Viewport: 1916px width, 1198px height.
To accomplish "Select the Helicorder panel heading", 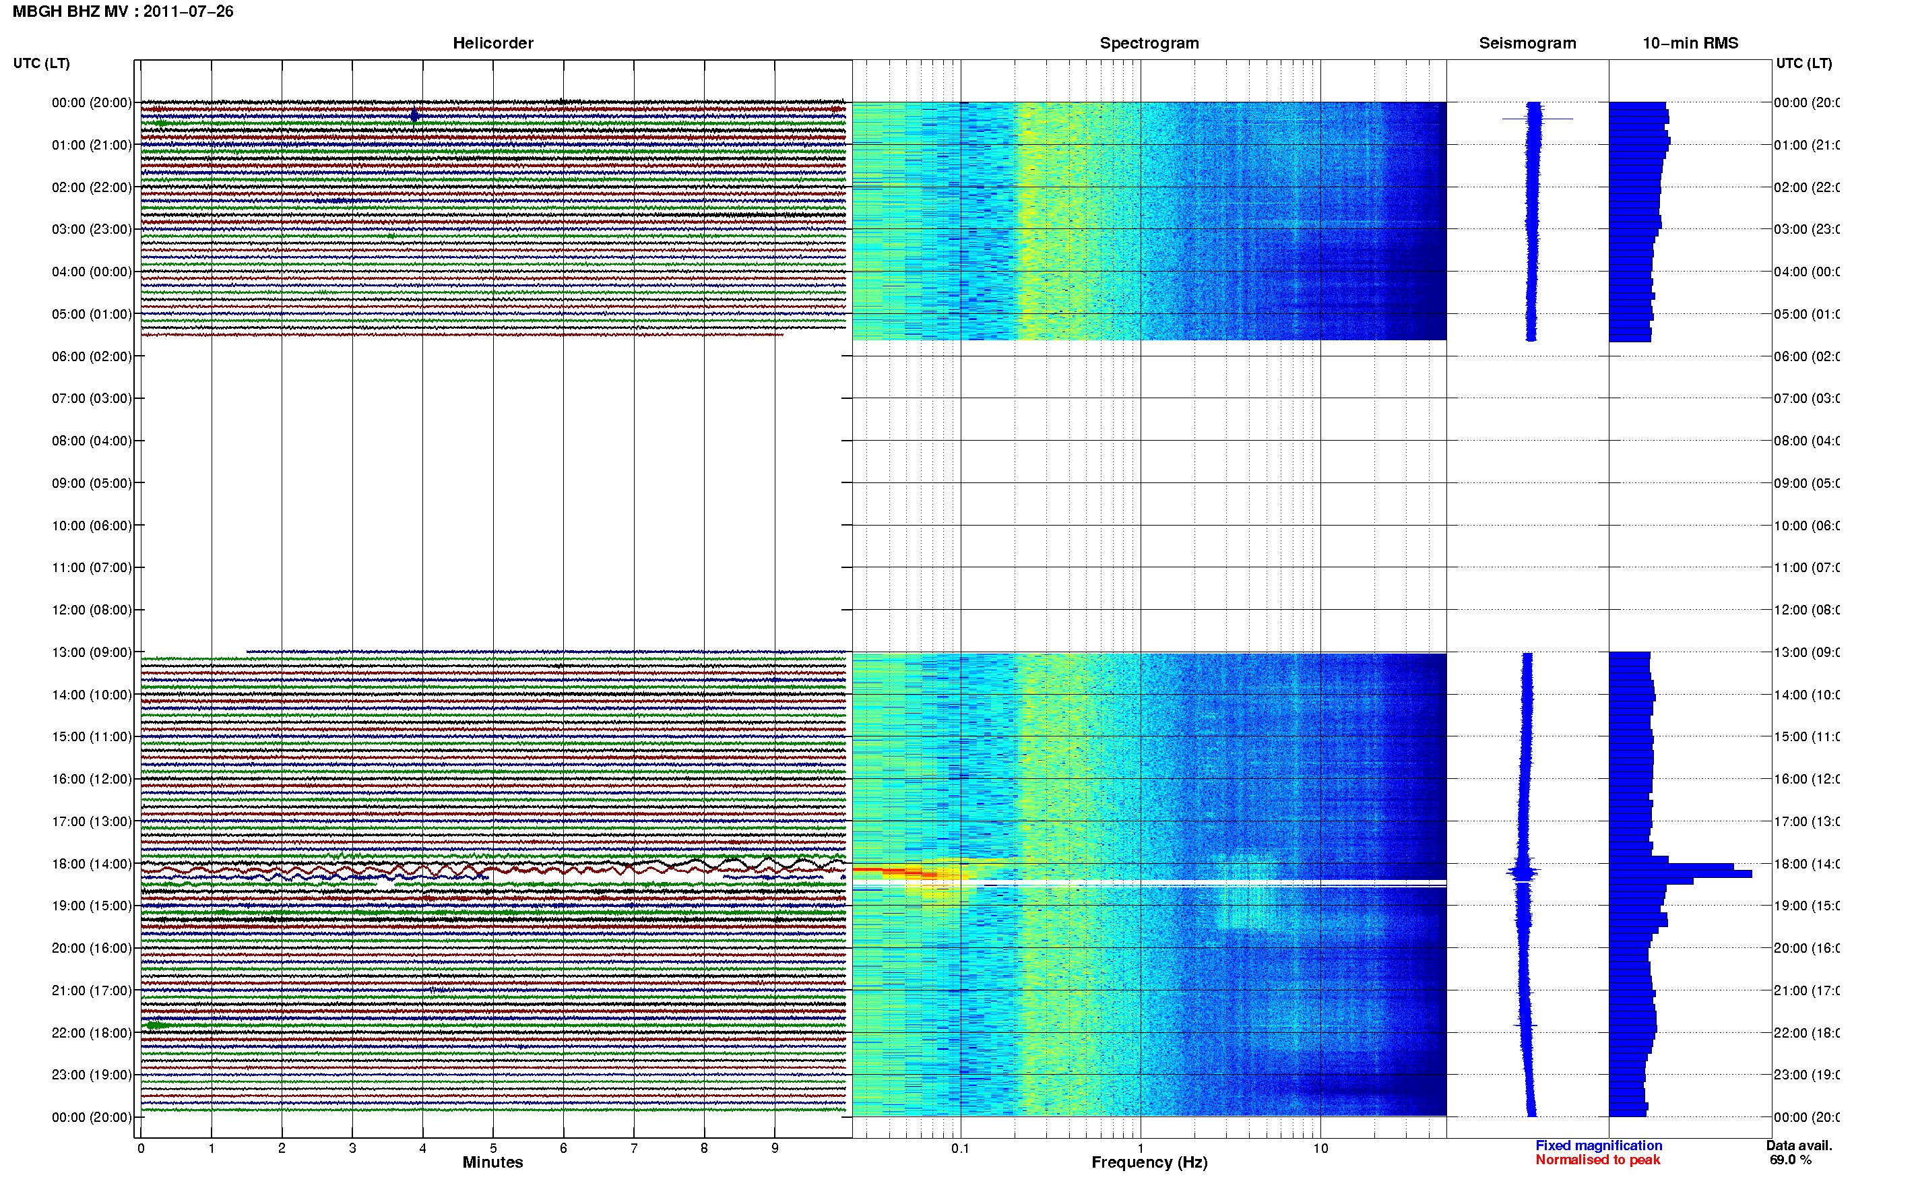I will click(492, 43).
